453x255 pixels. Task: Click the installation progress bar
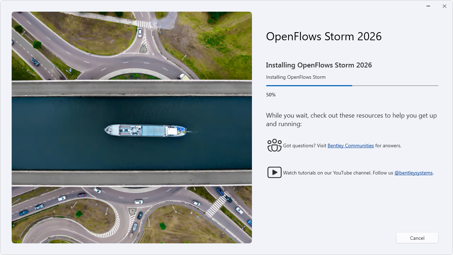click(x=352, y=85)
